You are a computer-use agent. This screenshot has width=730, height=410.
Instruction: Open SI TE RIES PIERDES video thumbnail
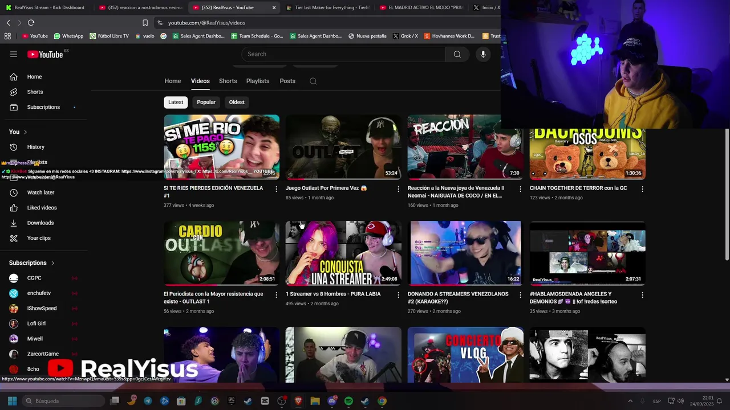222,147
